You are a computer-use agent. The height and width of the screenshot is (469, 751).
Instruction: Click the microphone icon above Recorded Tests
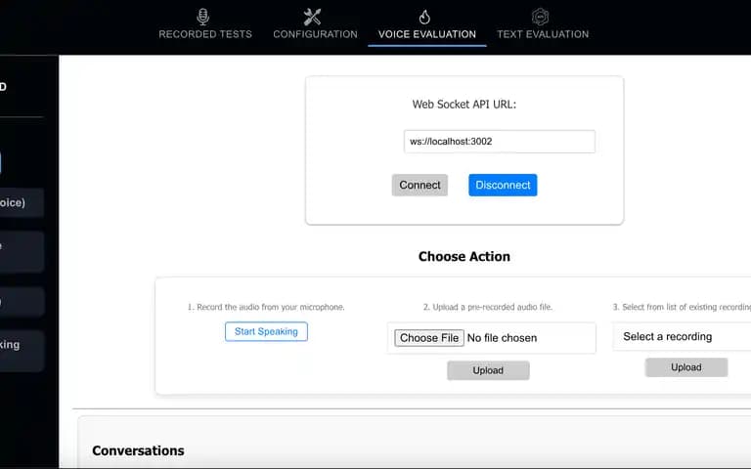click(203, 17)
